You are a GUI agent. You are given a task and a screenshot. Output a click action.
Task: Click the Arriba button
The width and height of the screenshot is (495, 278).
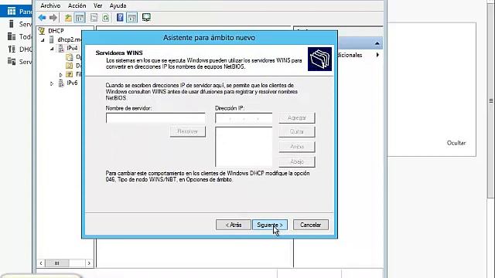coord(297,147)
